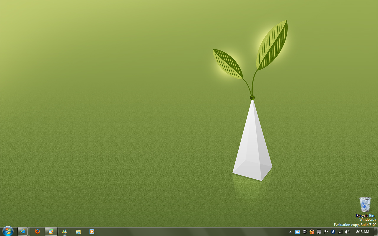
Task: Click the Bluetooth tray icon
Action: point(333,232)
